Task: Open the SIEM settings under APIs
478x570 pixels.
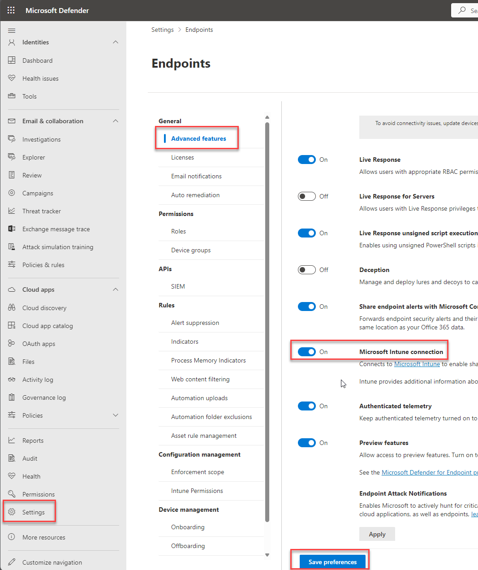Action: pos(178,286)
